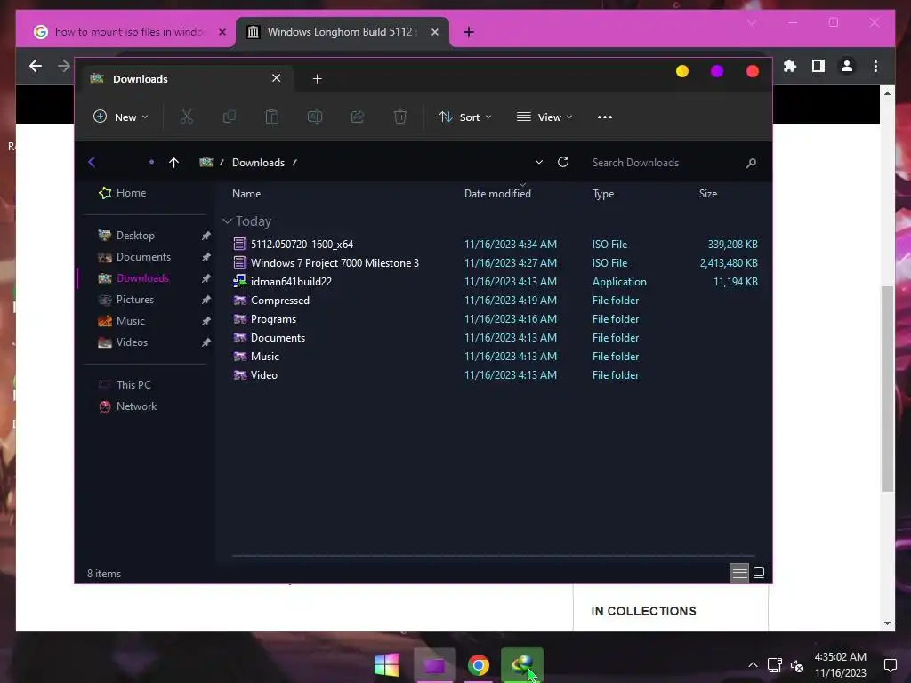Click the Delete trash icon

[x=400, y=117]
